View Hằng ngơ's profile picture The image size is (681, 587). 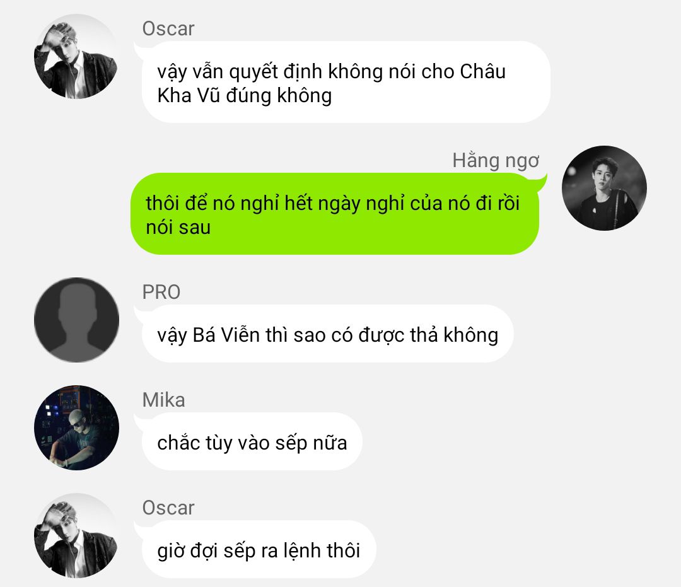coord(604,188)
